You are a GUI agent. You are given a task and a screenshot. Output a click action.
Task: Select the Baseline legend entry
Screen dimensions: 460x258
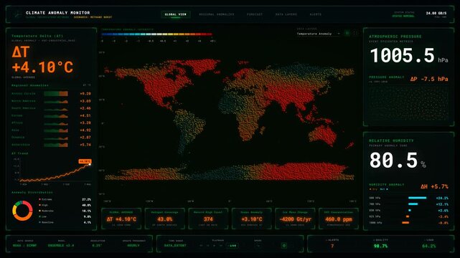65,222
